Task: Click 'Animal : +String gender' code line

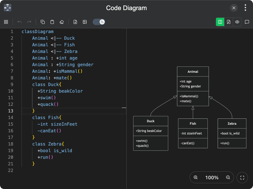Action: pyautogui.click(x=63, y=65)
